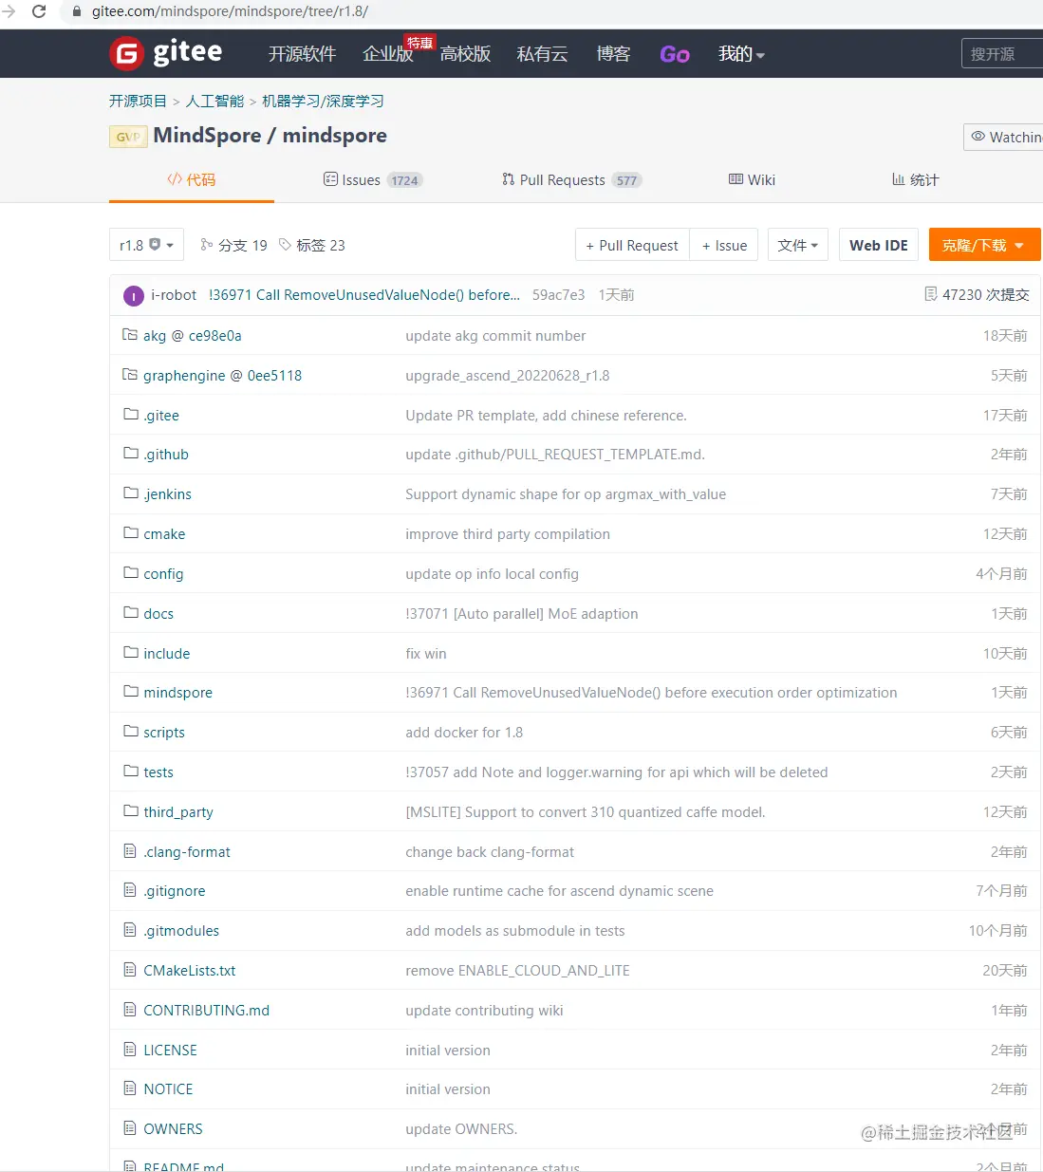This screenshot has width=1043, height=1172.
Task: Click the graphengine submodule folder icon
Action: coord(130,375)
